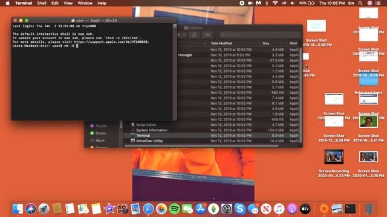Select the Terminal row in Finder list
The width and height of the screenshot is (387, 217).
click(212, 136)
